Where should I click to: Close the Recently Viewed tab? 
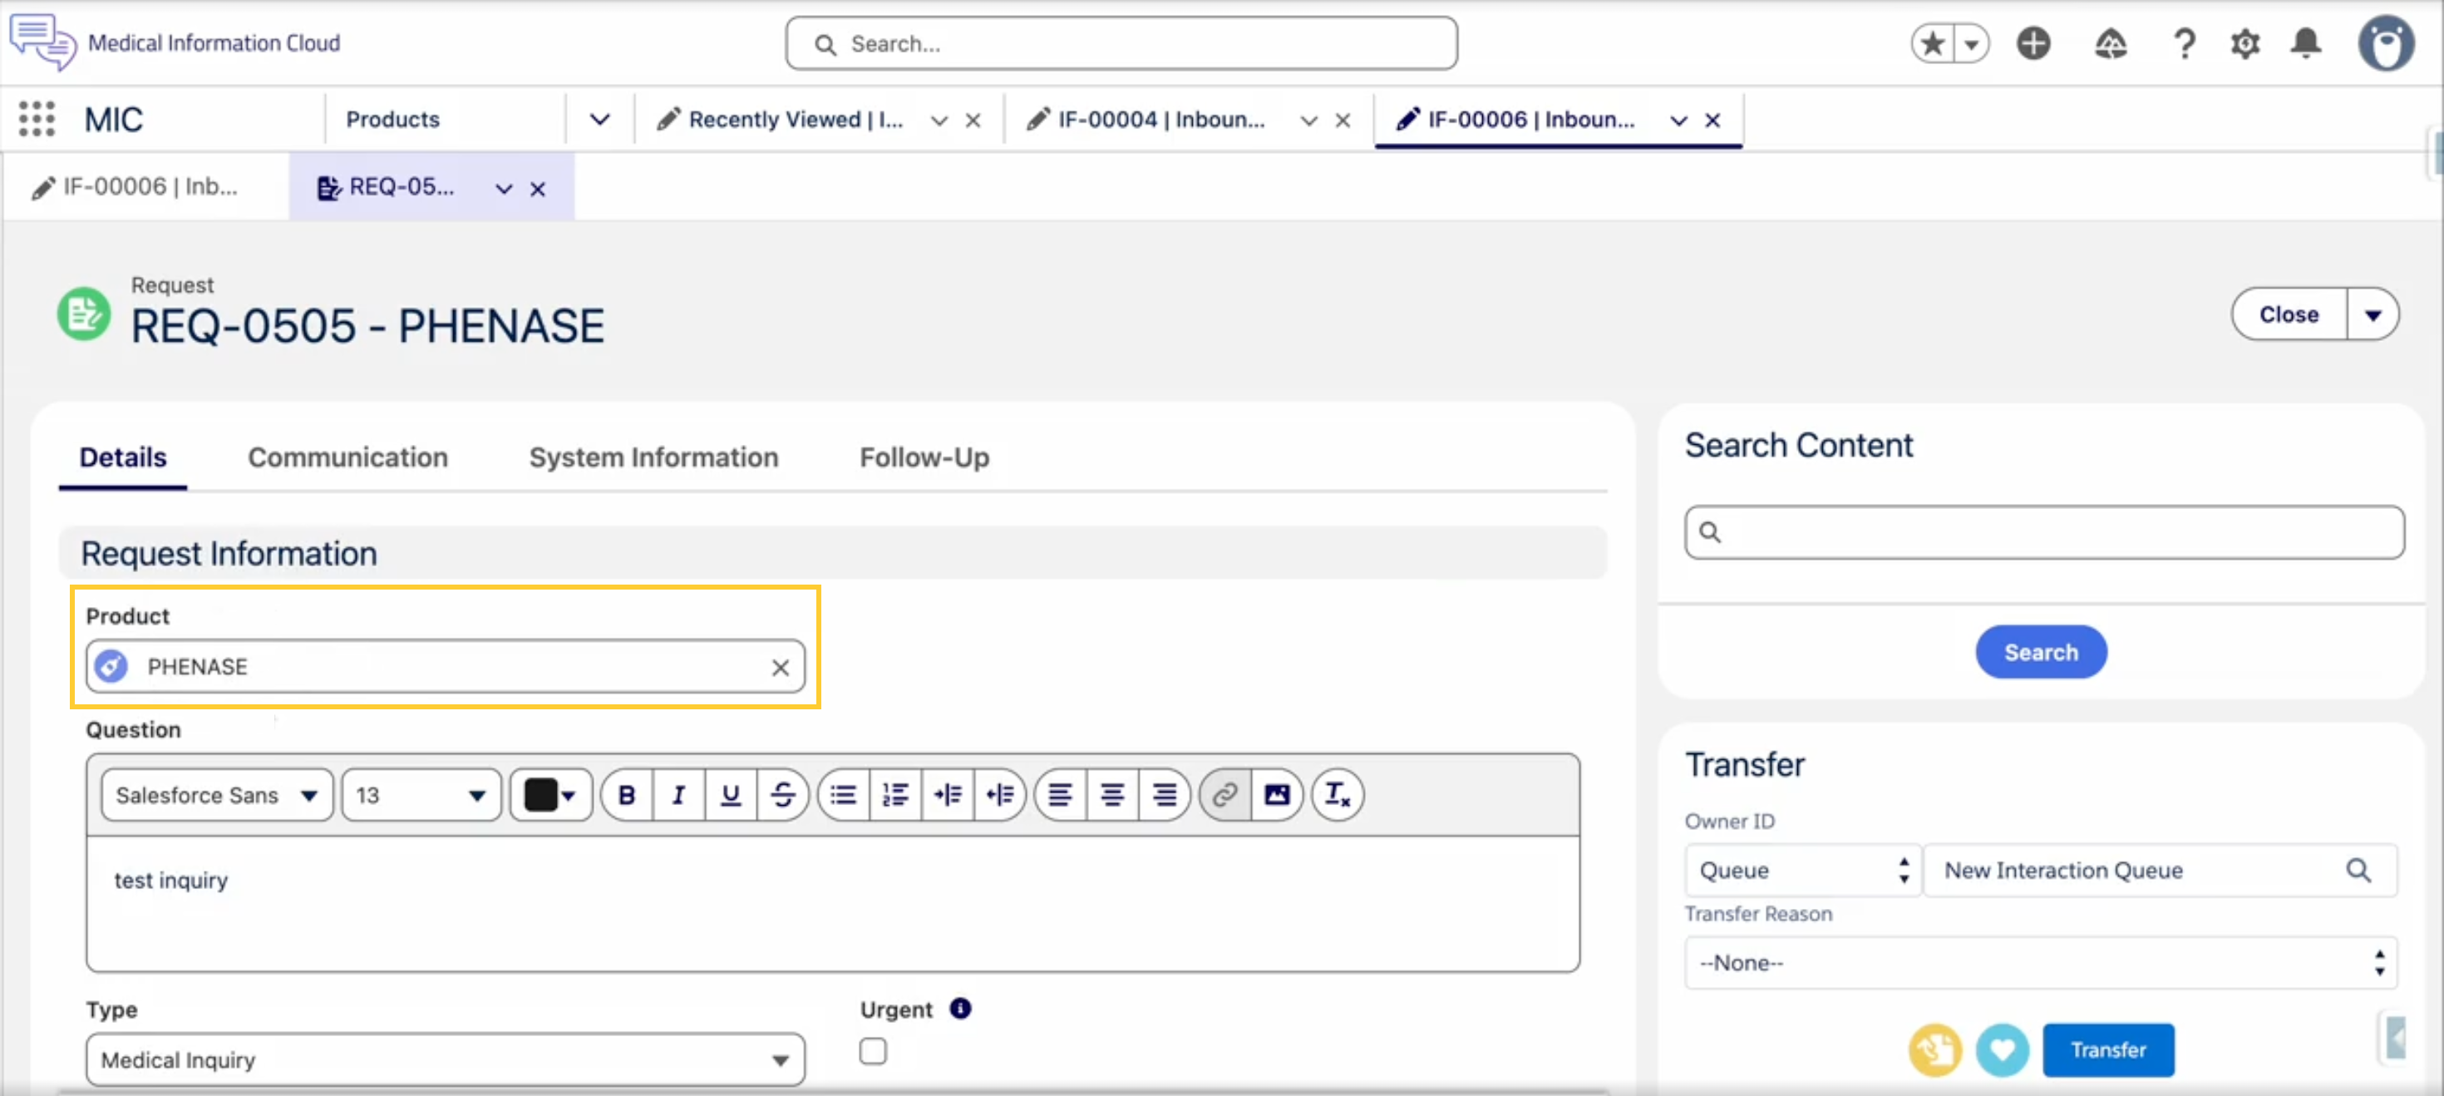(973, 121)
